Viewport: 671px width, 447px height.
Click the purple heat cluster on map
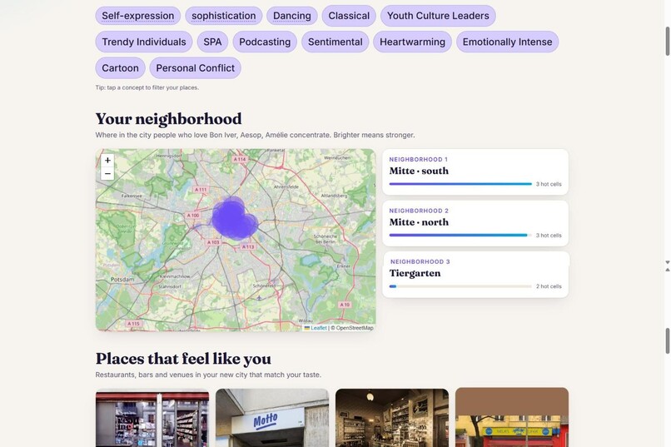[x=233, y=218]
